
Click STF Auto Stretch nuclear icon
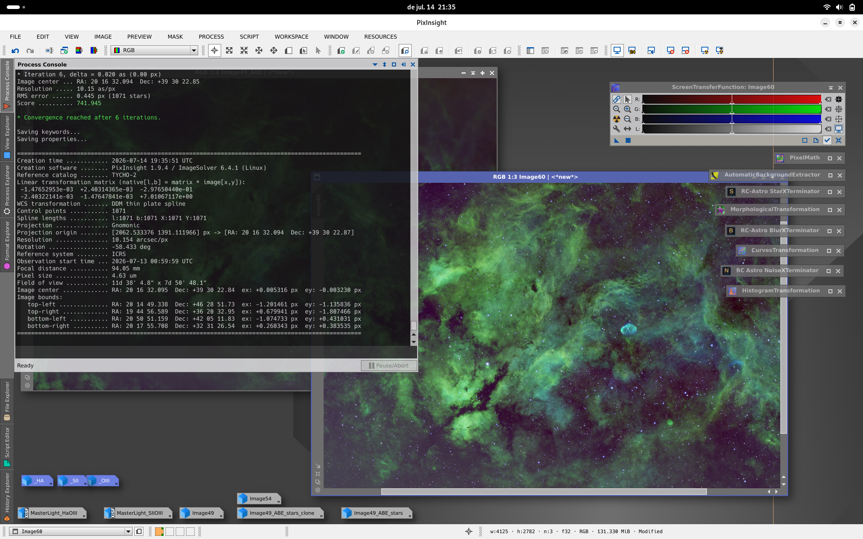click(616, 119)
